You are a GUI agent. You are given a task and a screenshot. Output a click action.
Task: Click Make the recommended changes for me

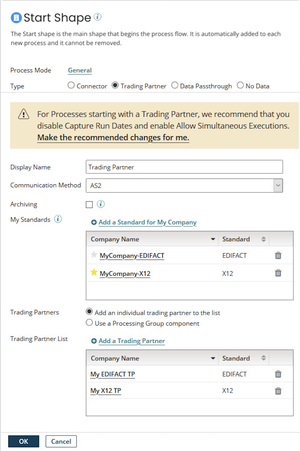[113, 137]
